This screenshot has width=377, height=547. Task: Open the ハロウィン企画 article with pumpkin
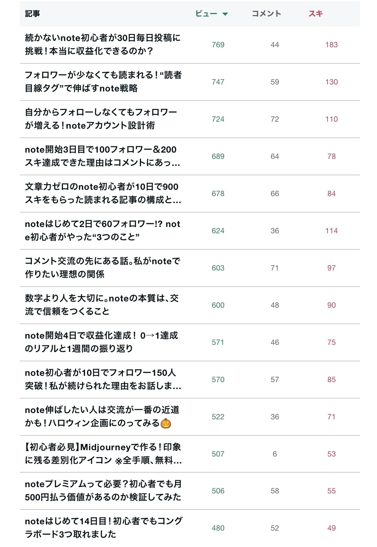102,416
